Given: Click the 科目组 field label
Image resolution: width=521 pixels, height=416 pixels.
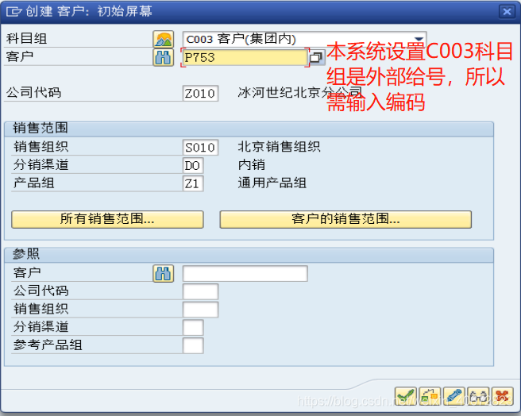Looking at the screenshot, I should point(26,39).
